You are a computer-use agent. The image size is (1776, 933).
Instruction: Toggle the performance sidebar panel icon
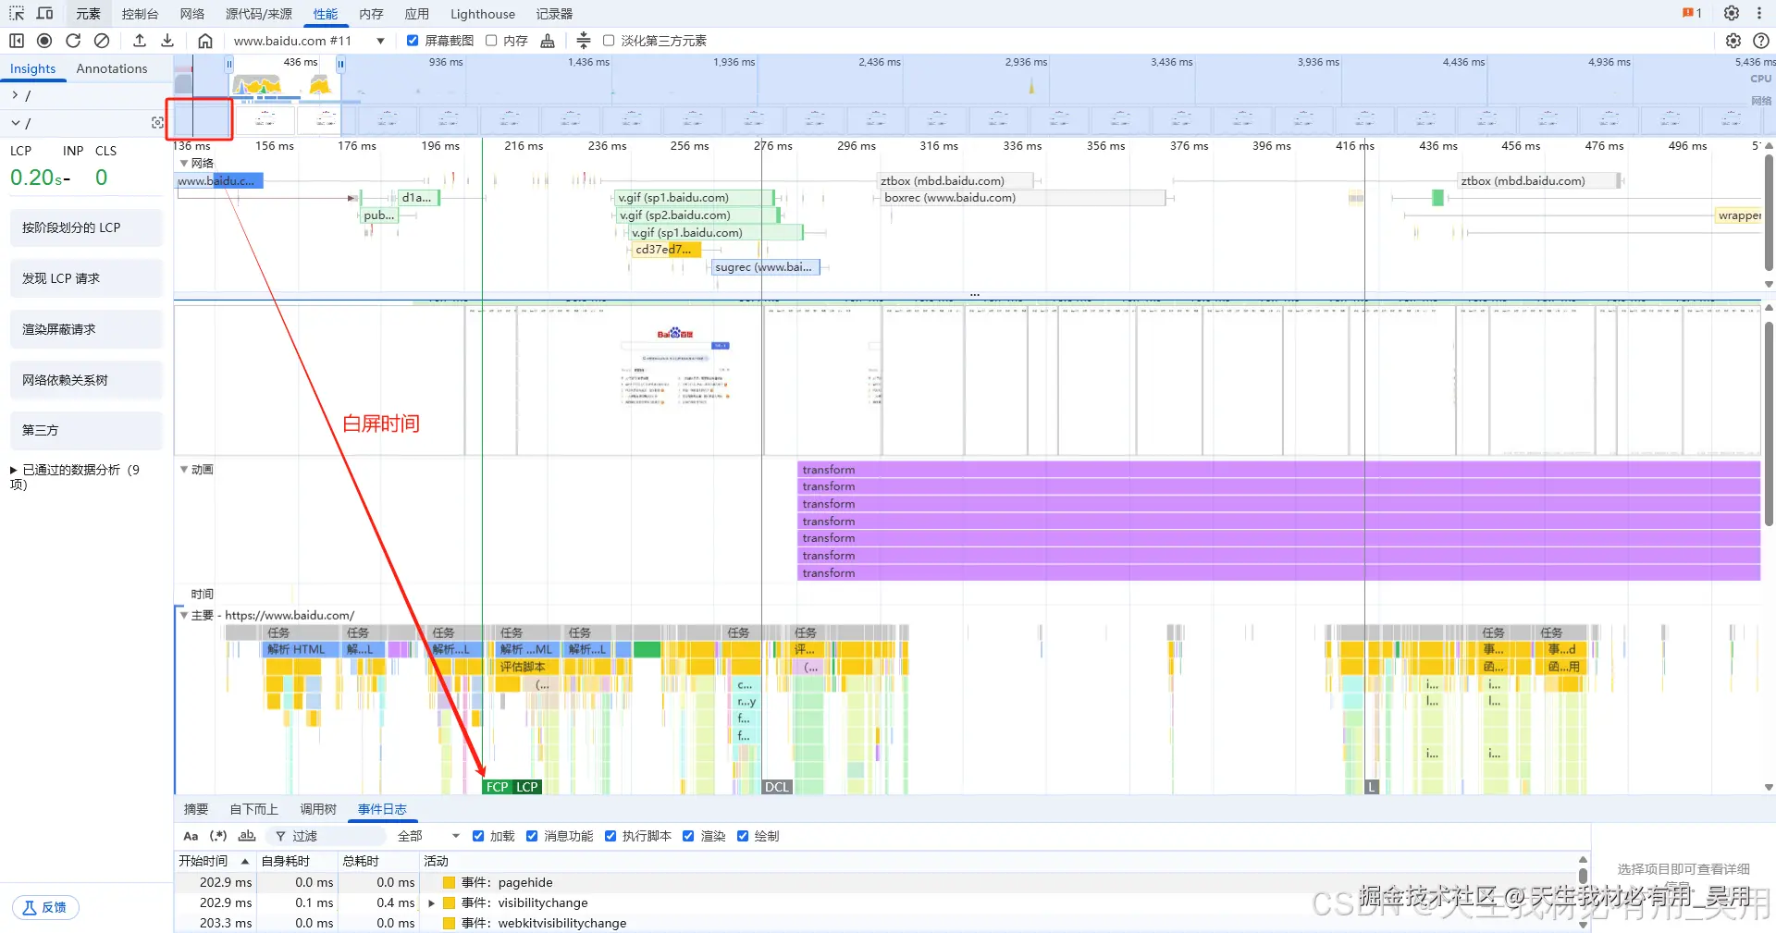click(x=17, y=41)
